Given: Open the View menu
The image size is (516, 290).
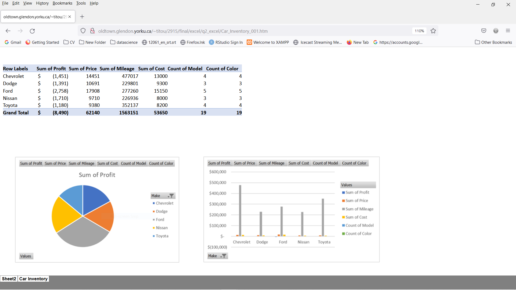Looking at the screenshot, I should [27, 3].
